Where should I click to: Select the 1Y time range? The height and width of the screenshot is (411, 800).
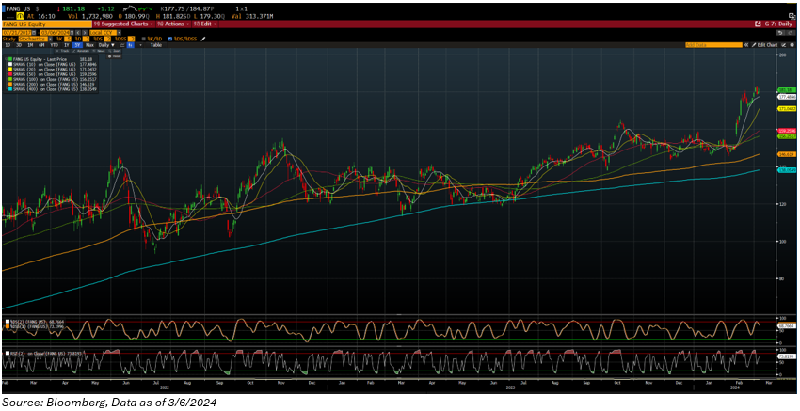tap(65, 44)
